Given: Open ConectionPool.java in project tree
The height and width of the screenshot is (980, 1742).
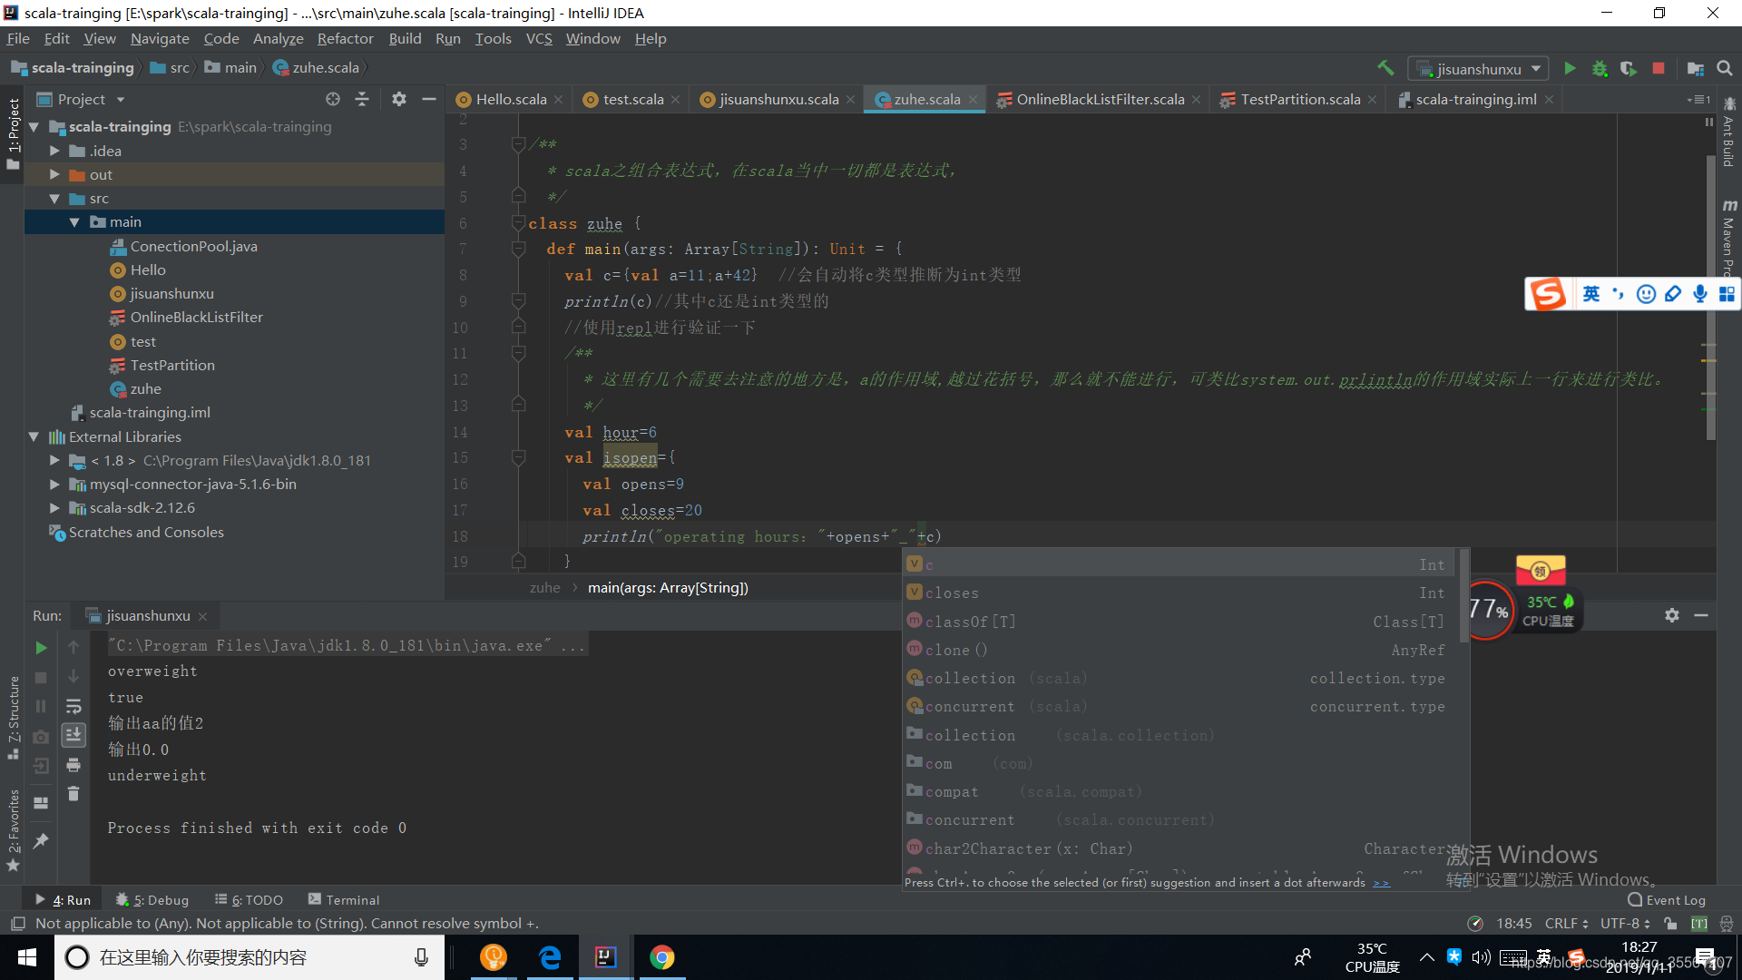Looking at the screenshot, I should [x=193, y=246].
